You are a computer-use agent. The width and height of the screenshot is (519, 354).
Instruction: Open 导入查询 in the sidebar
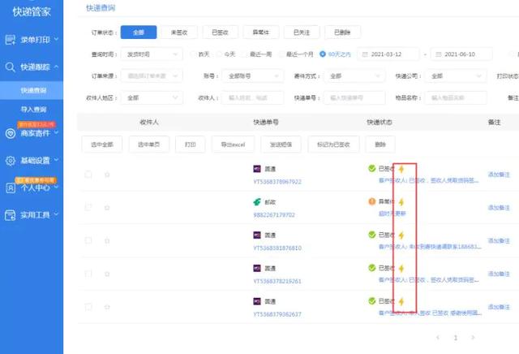[33, 110]
